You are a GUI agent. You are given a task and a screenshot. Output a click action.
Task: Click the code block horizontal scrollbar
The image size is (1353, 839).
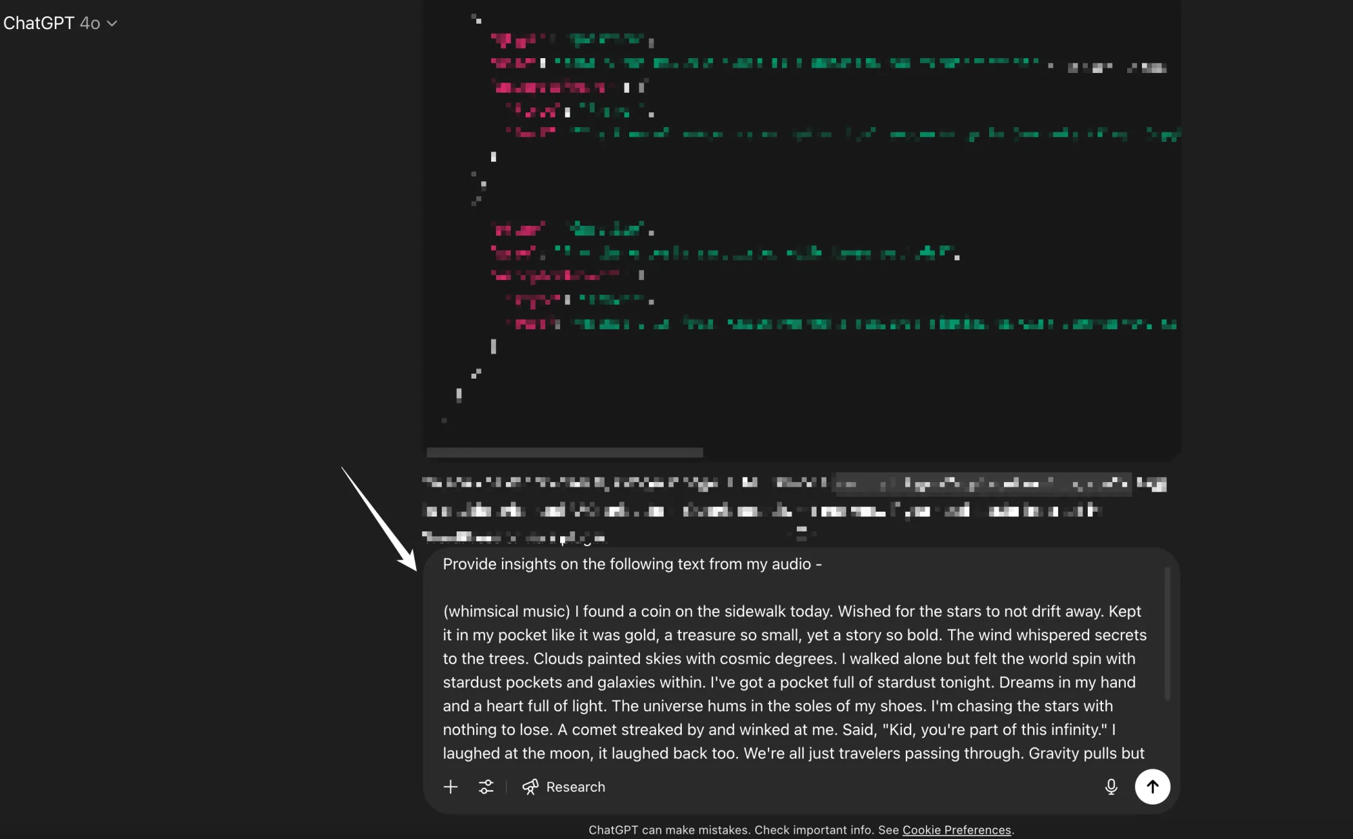[564, 452]
